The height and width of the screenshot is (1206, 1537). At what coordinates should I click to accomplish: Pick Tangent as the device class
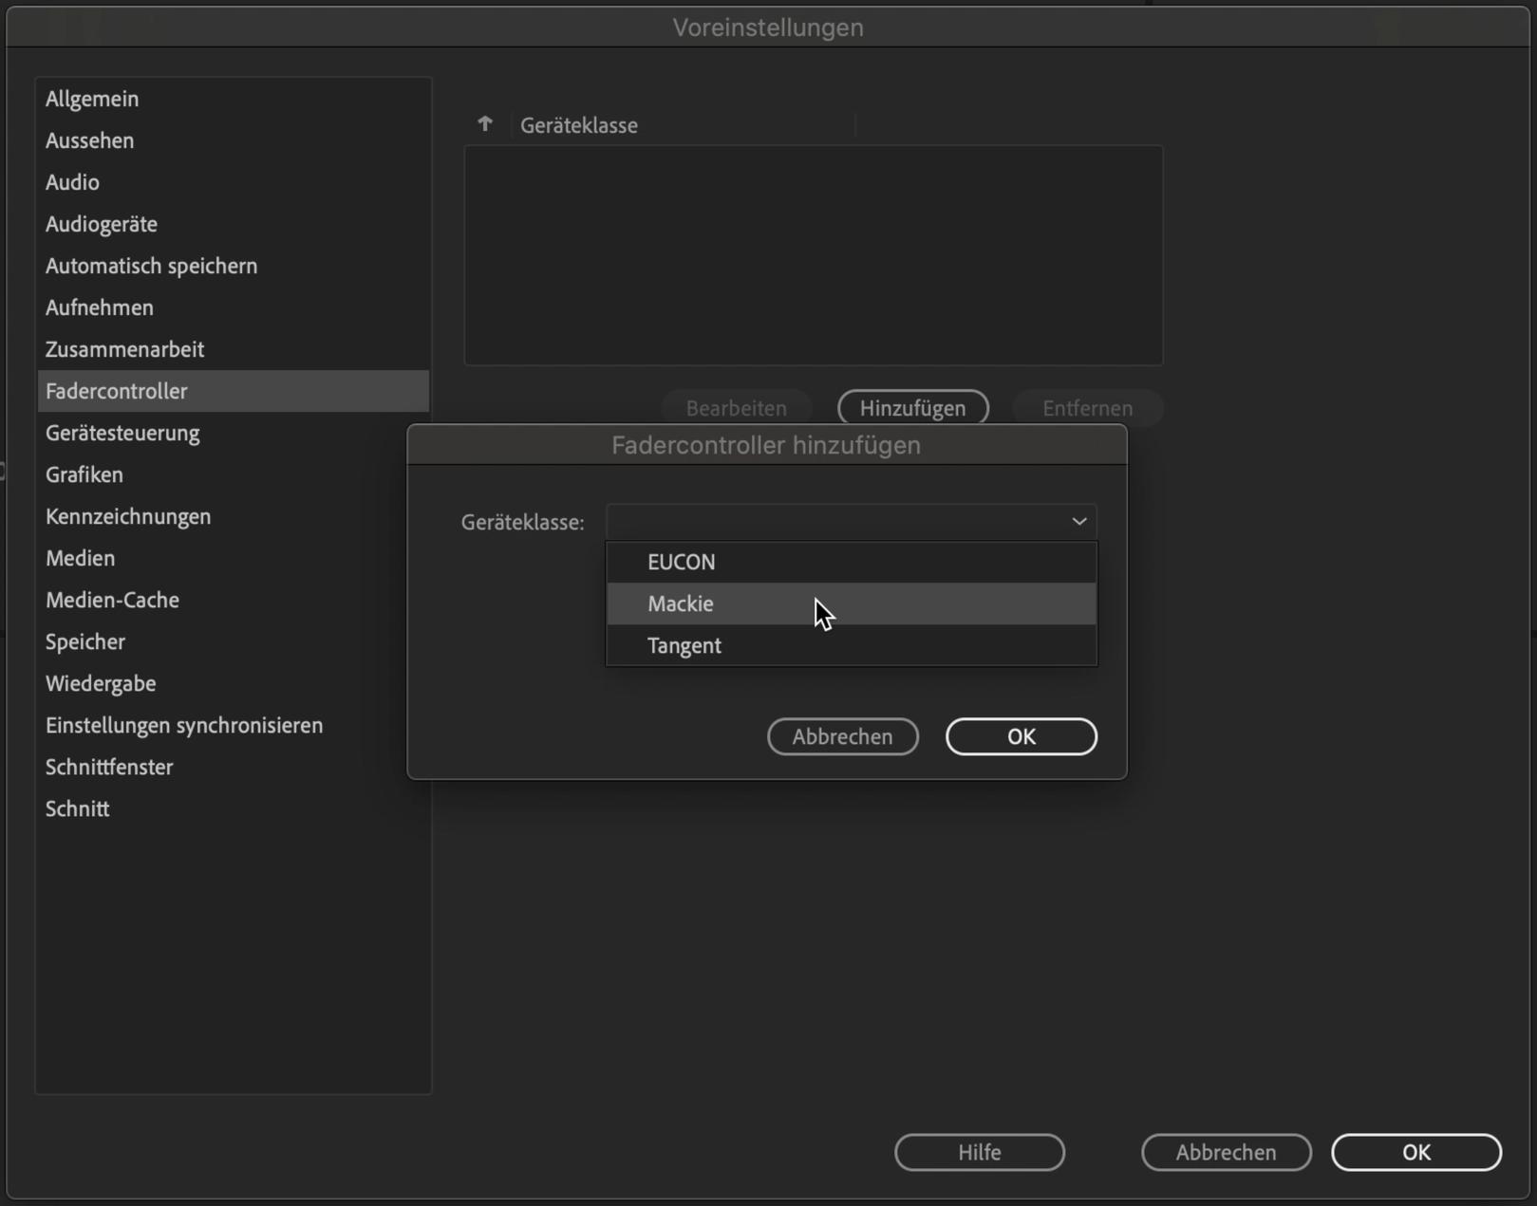point(684,645)
